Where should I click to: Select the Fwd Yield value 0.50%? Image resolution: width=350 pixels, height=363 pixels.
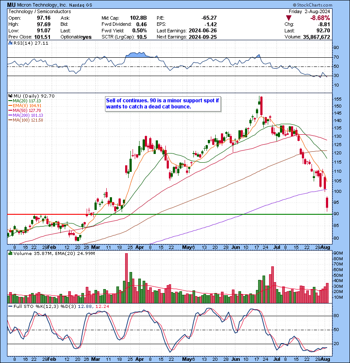[140, 31]
